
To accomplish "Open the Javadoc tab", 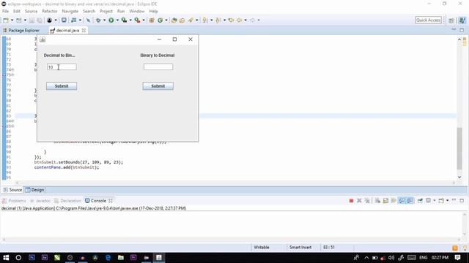I will pyautogui.click(x=40, y=201).
